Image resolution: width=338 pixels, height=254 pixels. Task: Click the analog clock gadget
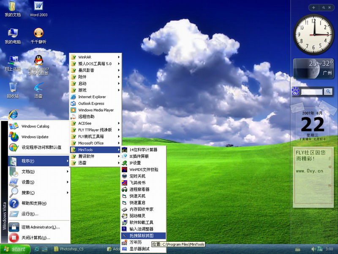313,34
